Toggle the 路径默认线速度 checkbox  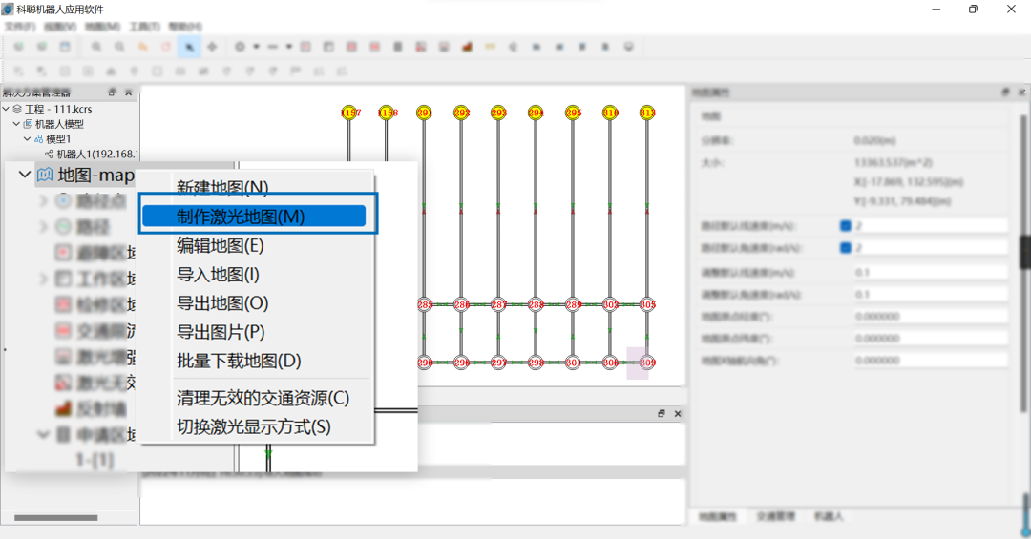tap(845, 226)
